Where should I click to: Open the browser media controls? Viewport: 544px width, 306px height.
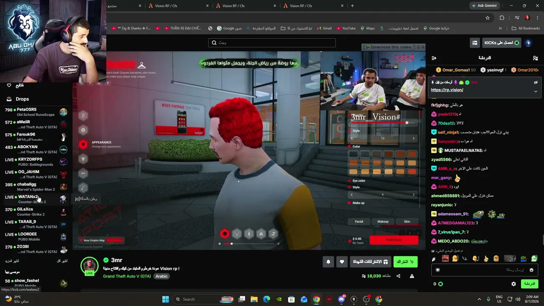tap(517, 18)
